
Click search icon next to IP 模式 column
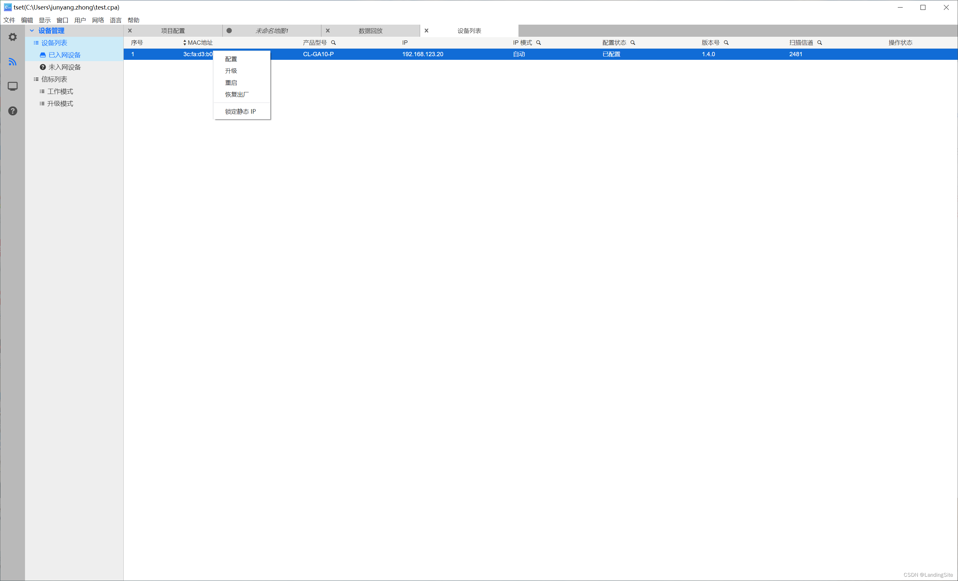click(x=539, y=43)
